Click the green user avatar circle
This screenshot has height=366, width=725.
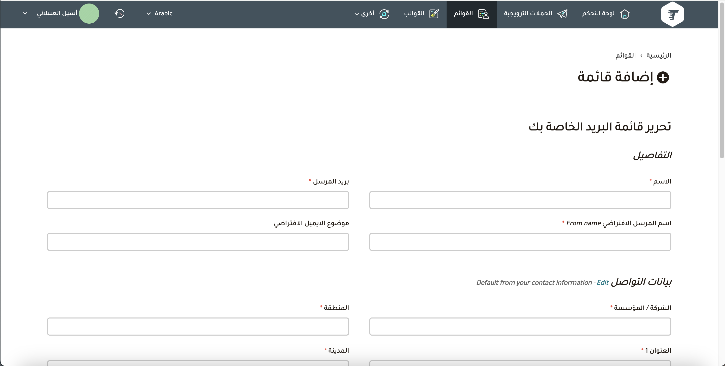89,14
